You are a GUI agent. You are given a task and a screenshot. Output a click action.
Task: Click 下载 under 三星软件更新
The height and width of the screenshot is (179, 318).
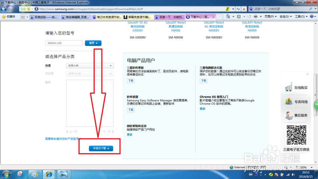point(131,81)
